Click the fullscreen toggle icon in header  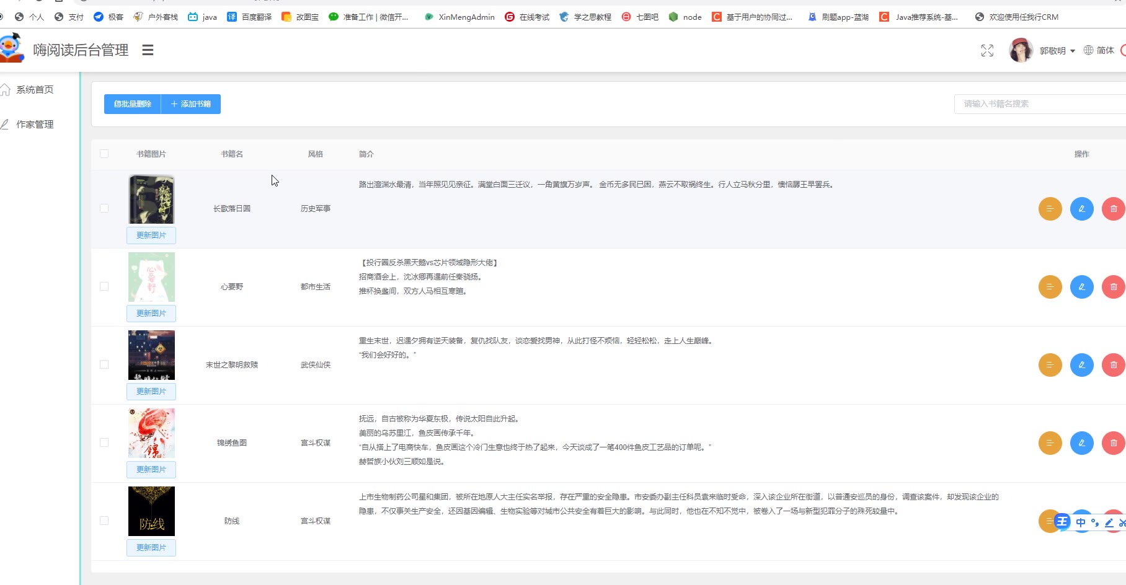point(987,51)
